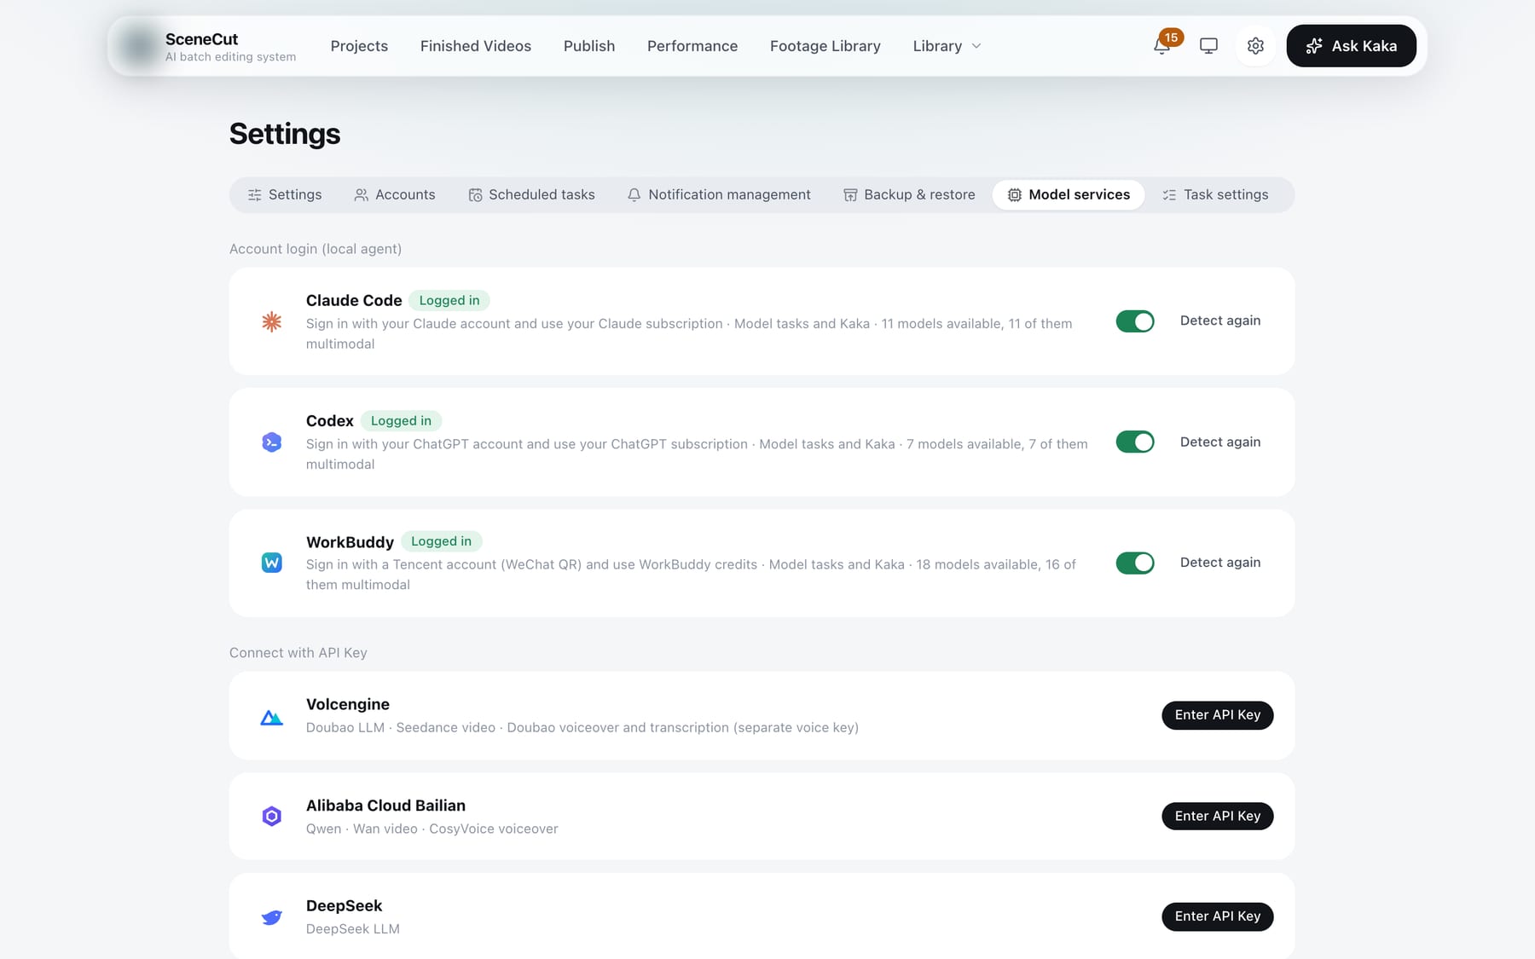Switch off the WorkBuddy toggle
The height and width of the screenshot is (959, 1535).
(1135, 563)
